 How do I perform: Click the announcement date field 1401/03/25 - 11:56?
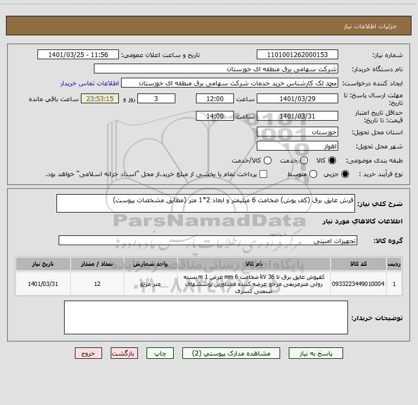[x=78, y=54]
